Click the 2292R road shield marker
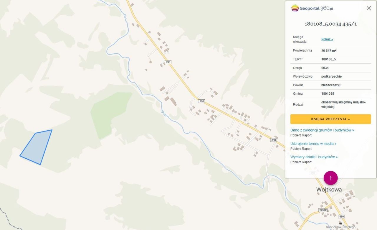Screen dimensions: 377x230 [x=323, y=210]
